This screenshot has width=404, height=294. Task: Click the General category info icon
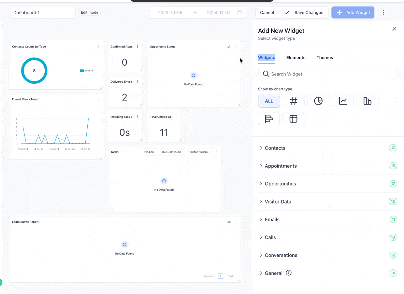click(289, 273)
